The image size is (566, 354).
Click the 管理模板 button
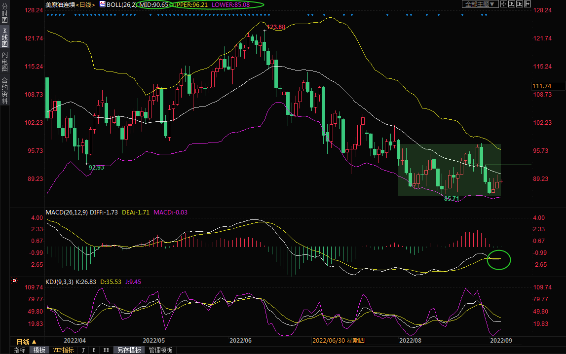[x=161, y=350]
